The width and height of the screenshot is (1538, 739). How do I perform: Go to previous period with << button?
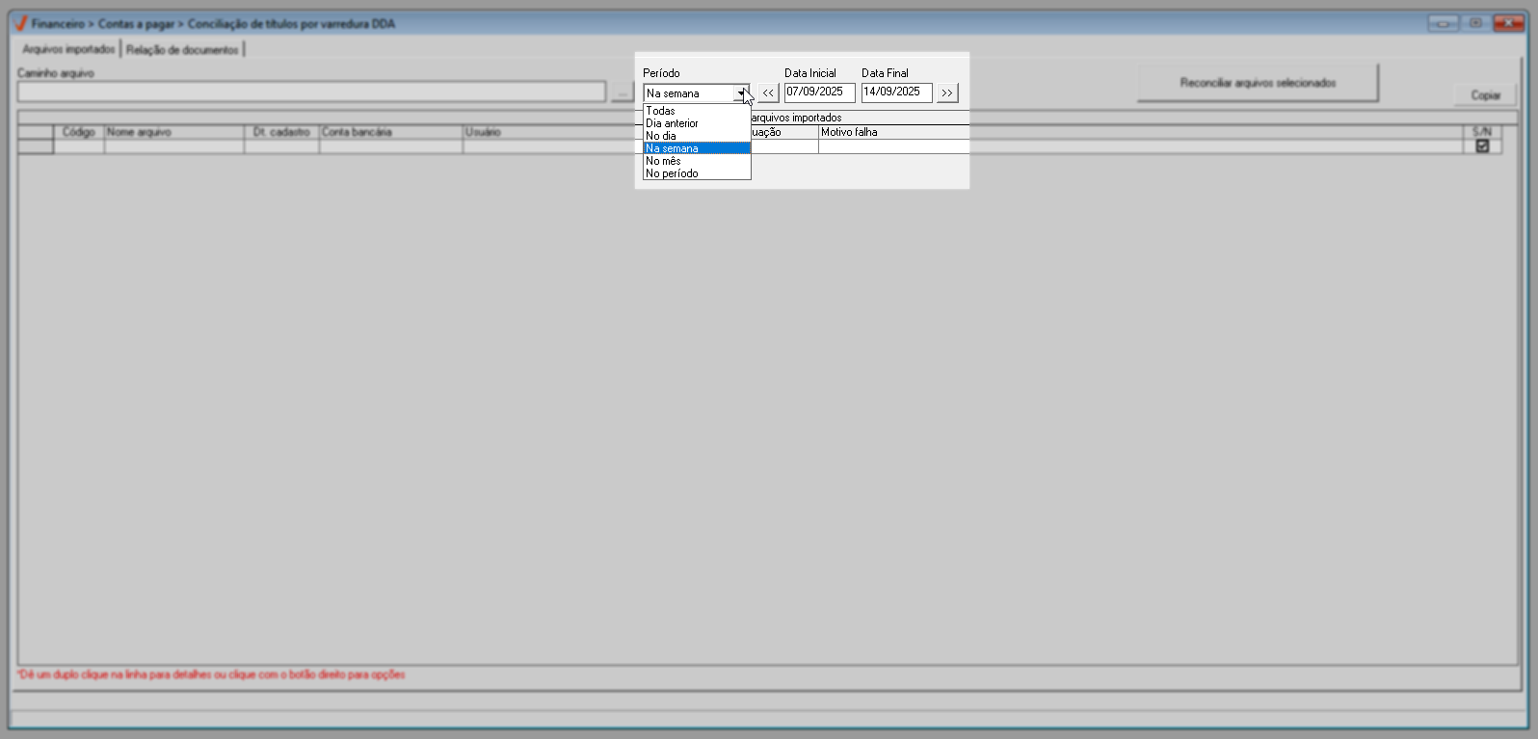pos(768,92)
